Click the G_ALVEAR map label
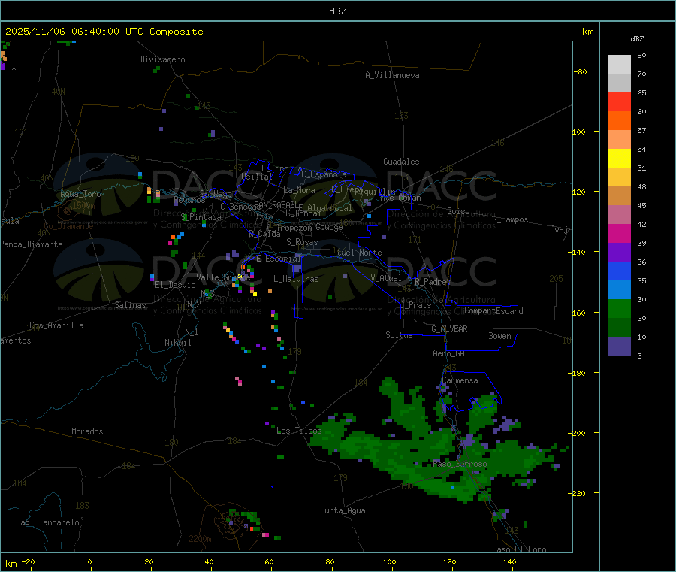Image resolution: width=676 pixels, height=572 pixels. click(449, 329)
